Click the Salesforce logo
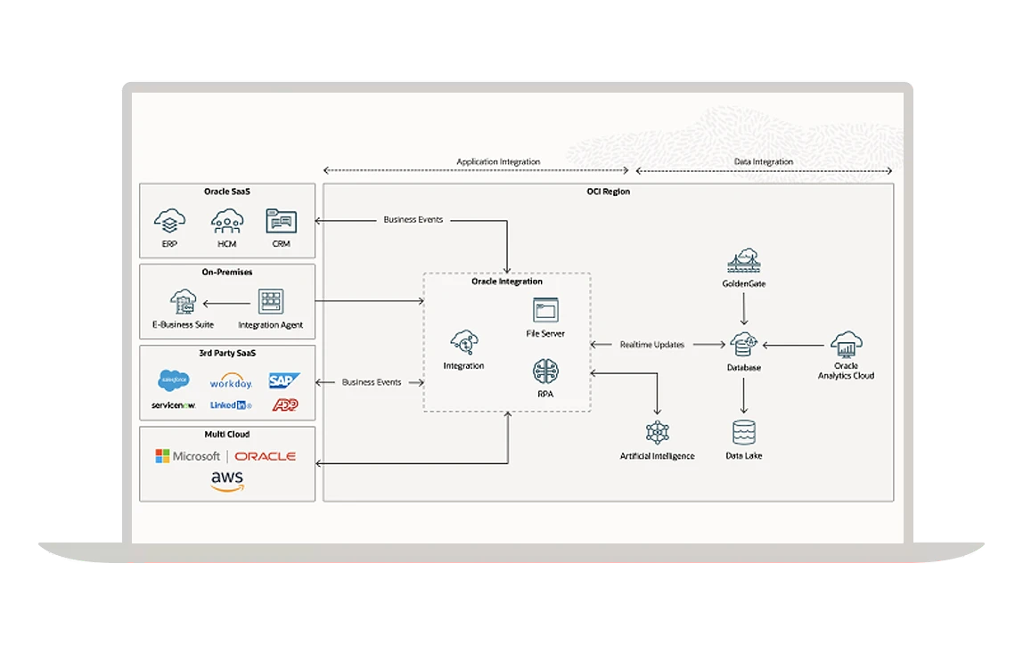The height and width of the screenshot is (645, 1023). [x=174, y=380]
